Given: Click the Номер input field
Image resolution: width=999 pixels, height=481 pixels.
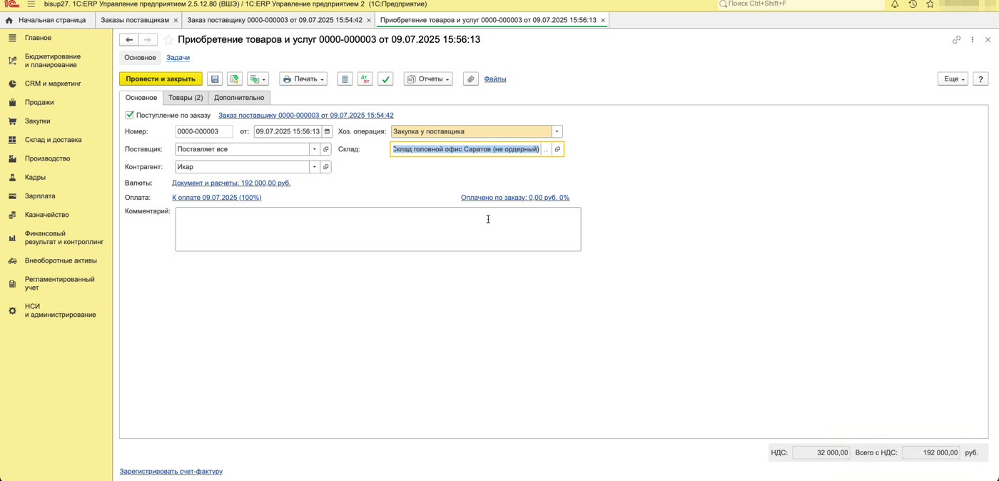Looking at the screenshot, I should point(204,131).
